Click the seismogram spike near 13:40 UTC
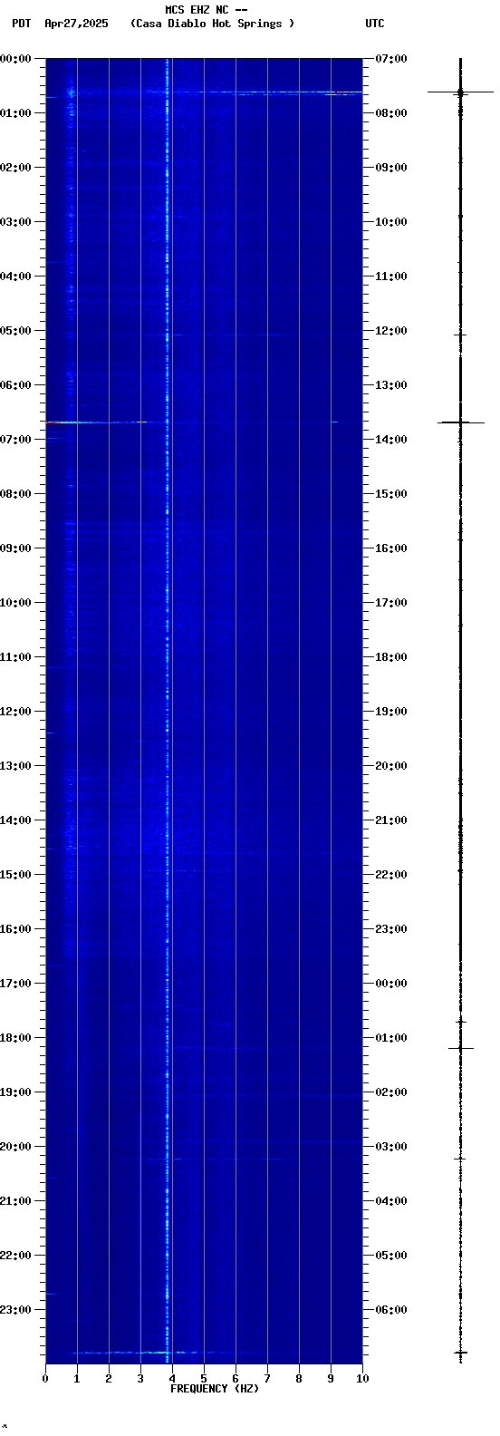The height and width of the screenshot is (1436, 500). [x=461, y=422]
